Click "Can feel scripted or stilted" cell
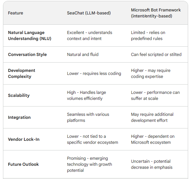 point(156,54)
